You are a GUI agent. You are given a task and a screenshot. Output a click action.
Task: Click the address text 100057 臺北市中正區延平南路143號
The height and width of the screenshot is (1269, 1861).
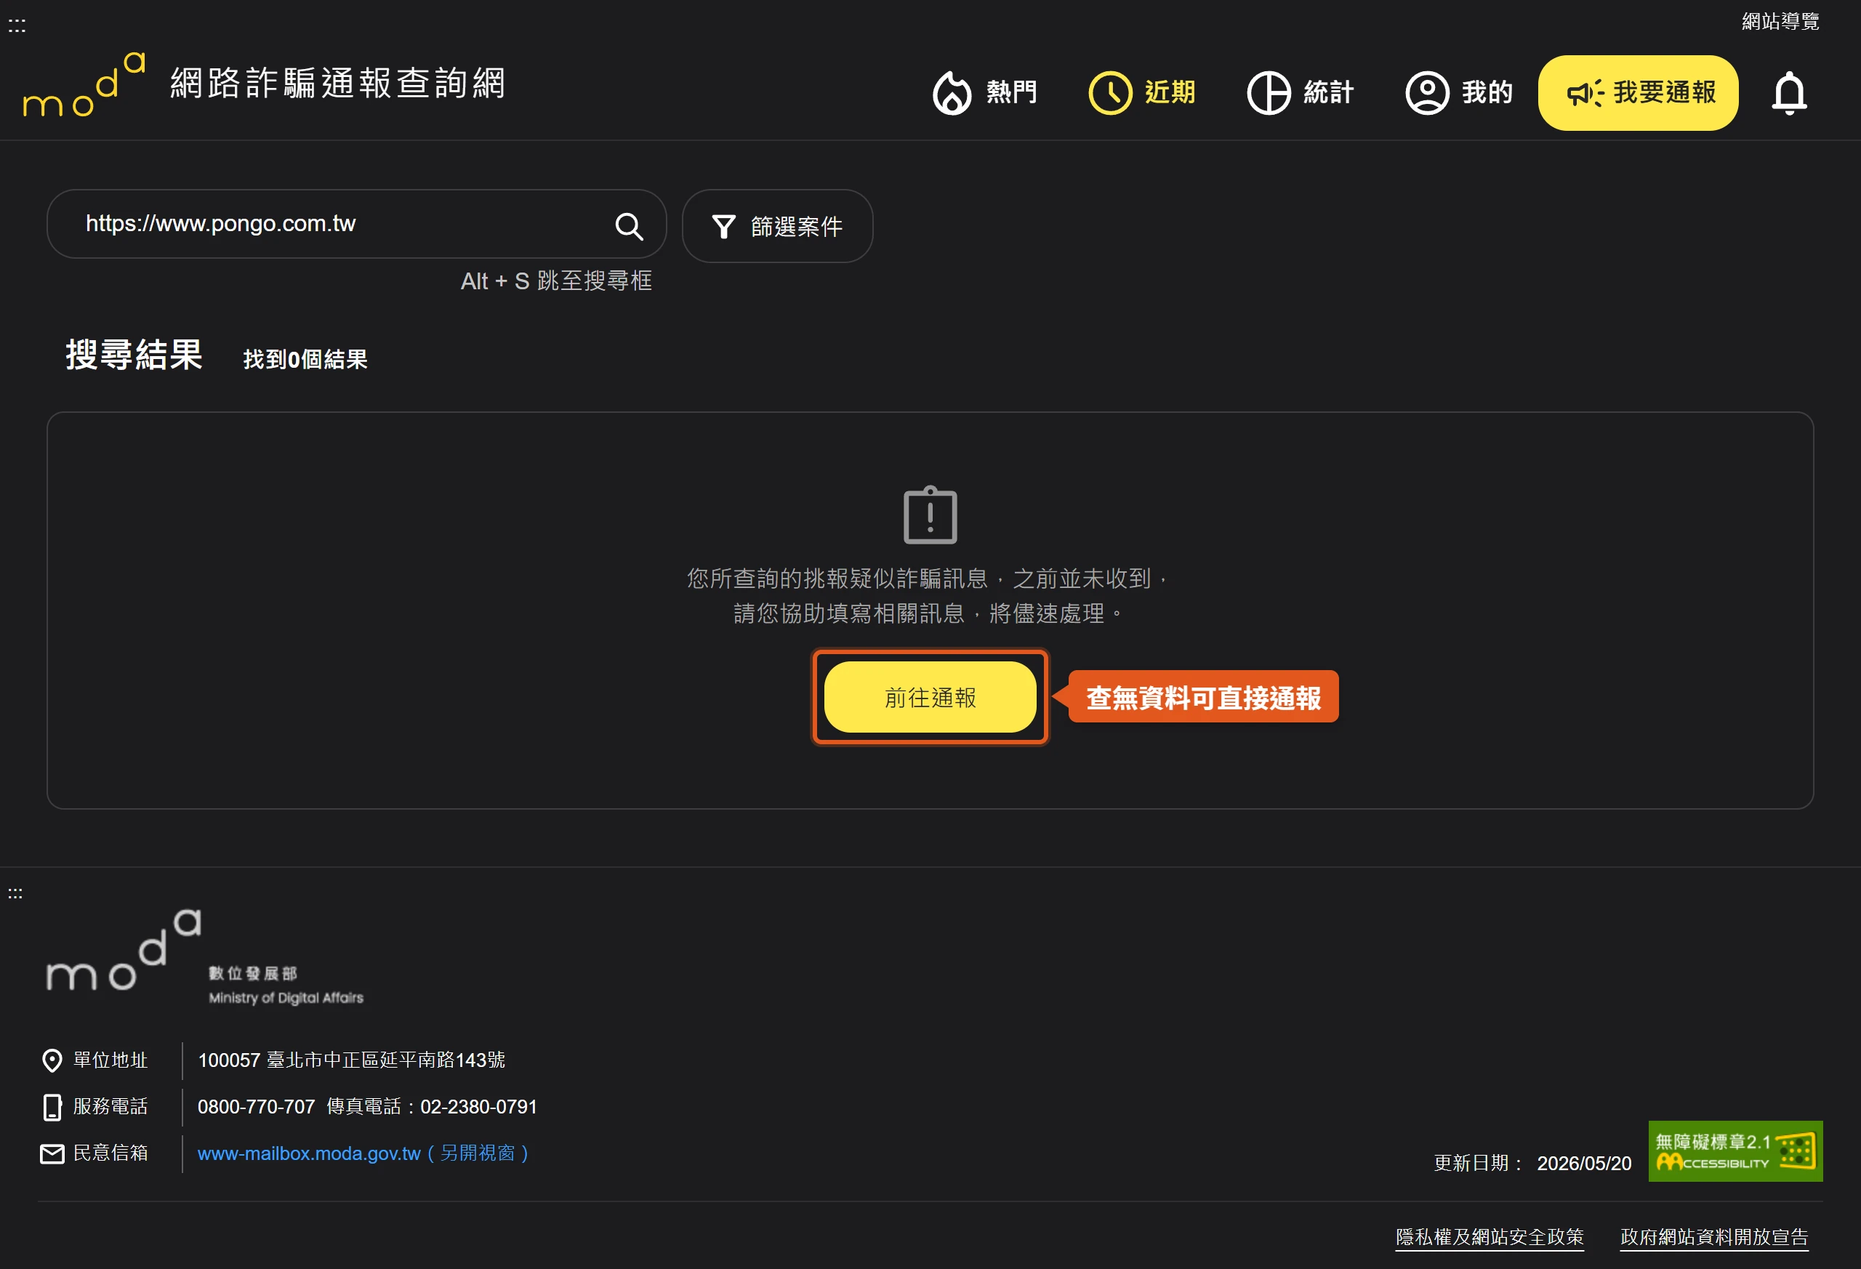click(x=352, y=1060)
